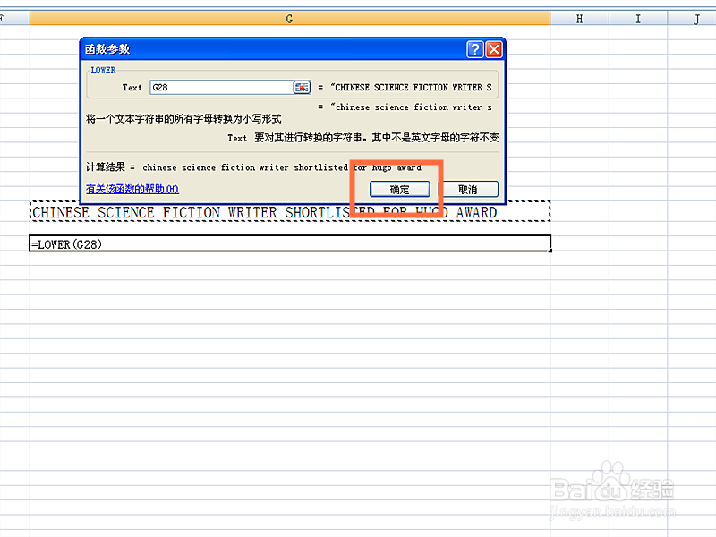Click the 计算结果 result text
Screen dimensions: 716x537
pyautogui.click(x=253, y=167)
